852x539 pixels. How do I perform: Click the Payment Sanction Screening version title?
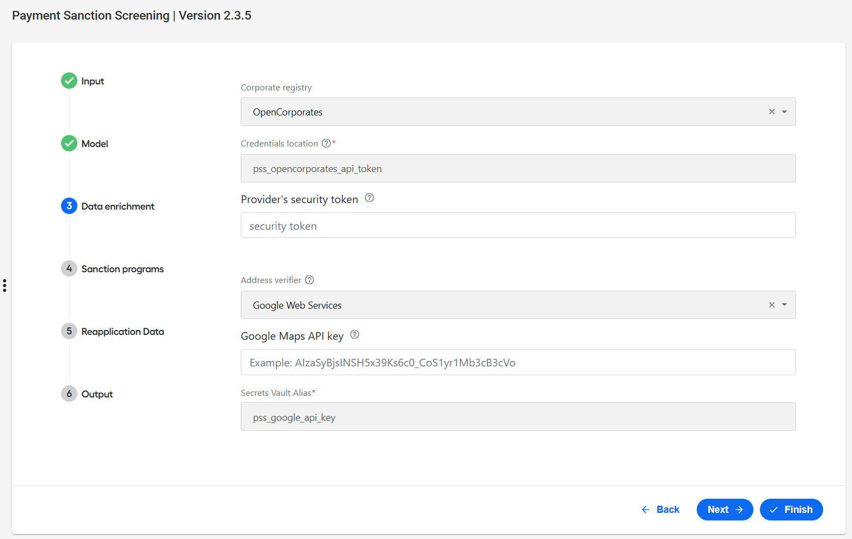pyautogui.click(x=132, y=15)
